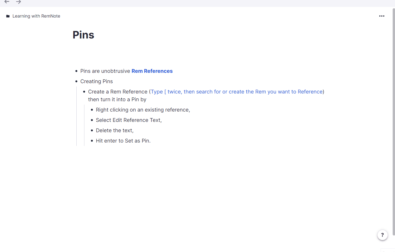Image resolution: width=395 pixels, height=252 pixels.
Task: Click the vertical scrollbar on the right
Action: coord(393,121)
